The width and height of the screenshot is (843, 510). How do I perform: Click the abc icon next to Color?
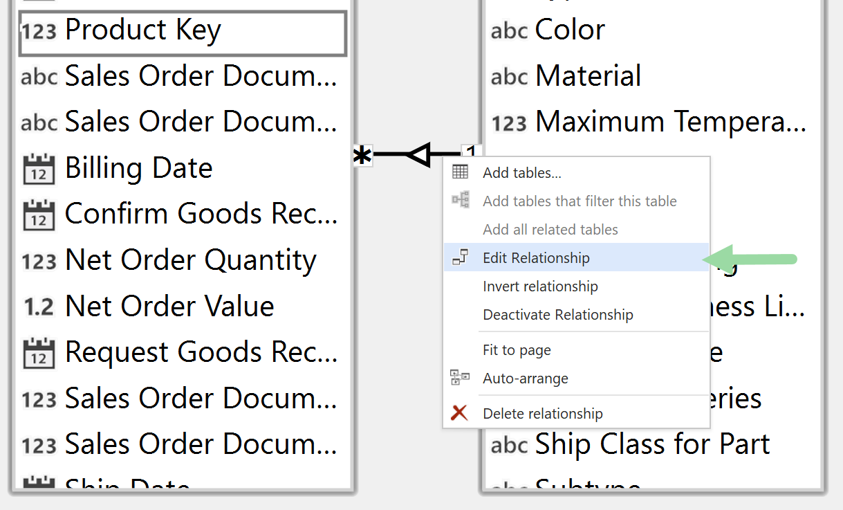point(509,30)
